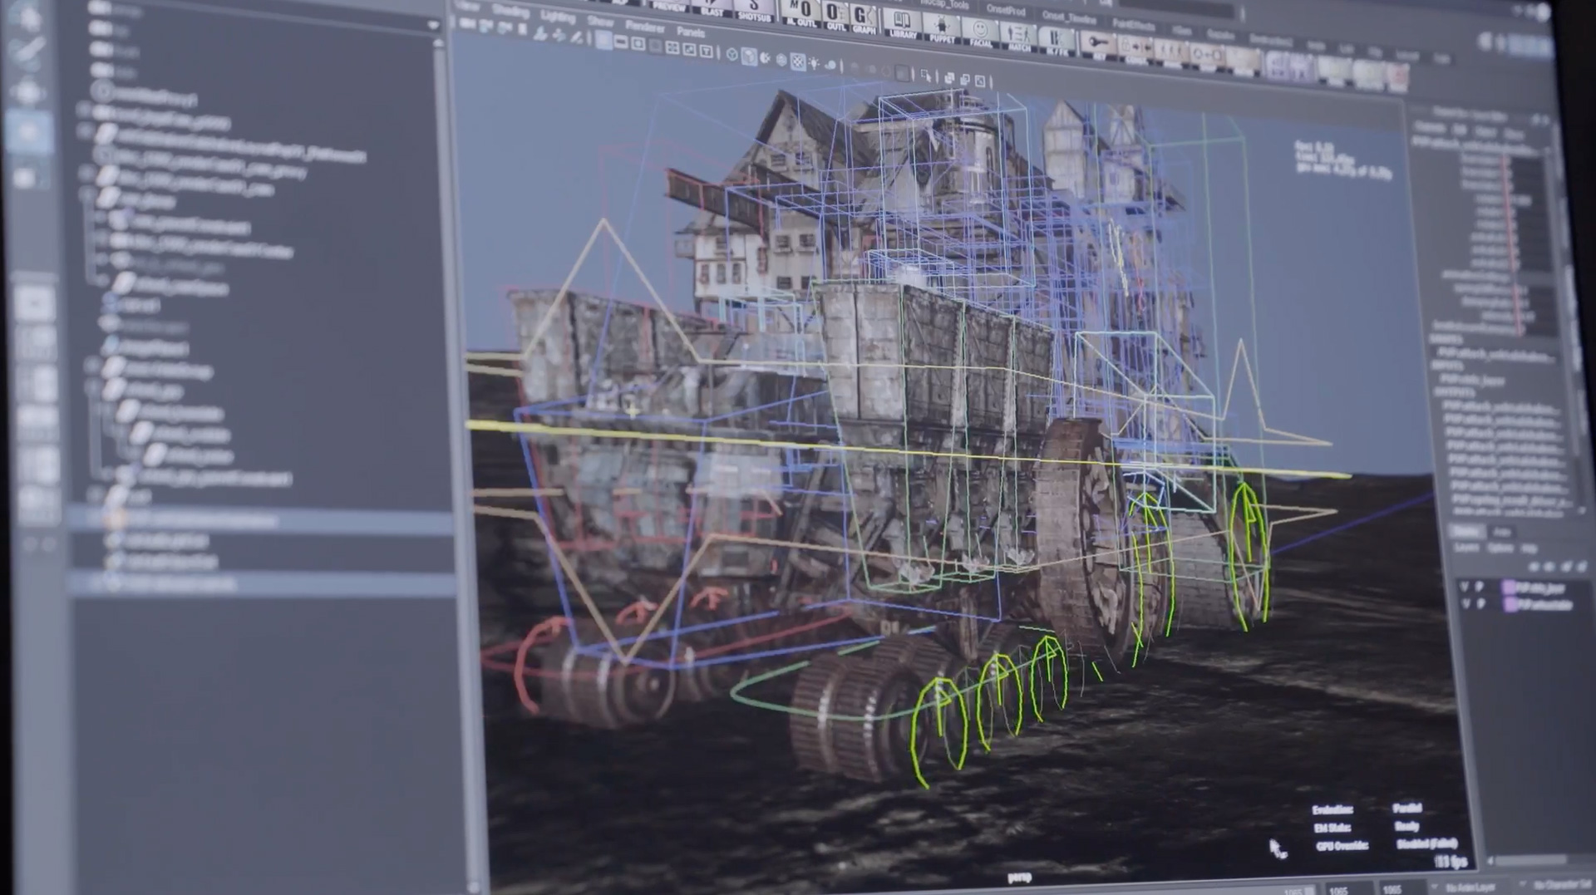Open the Layers menu in layer editor
The height and width of the screenshot is (895, 1596).
1466,547
